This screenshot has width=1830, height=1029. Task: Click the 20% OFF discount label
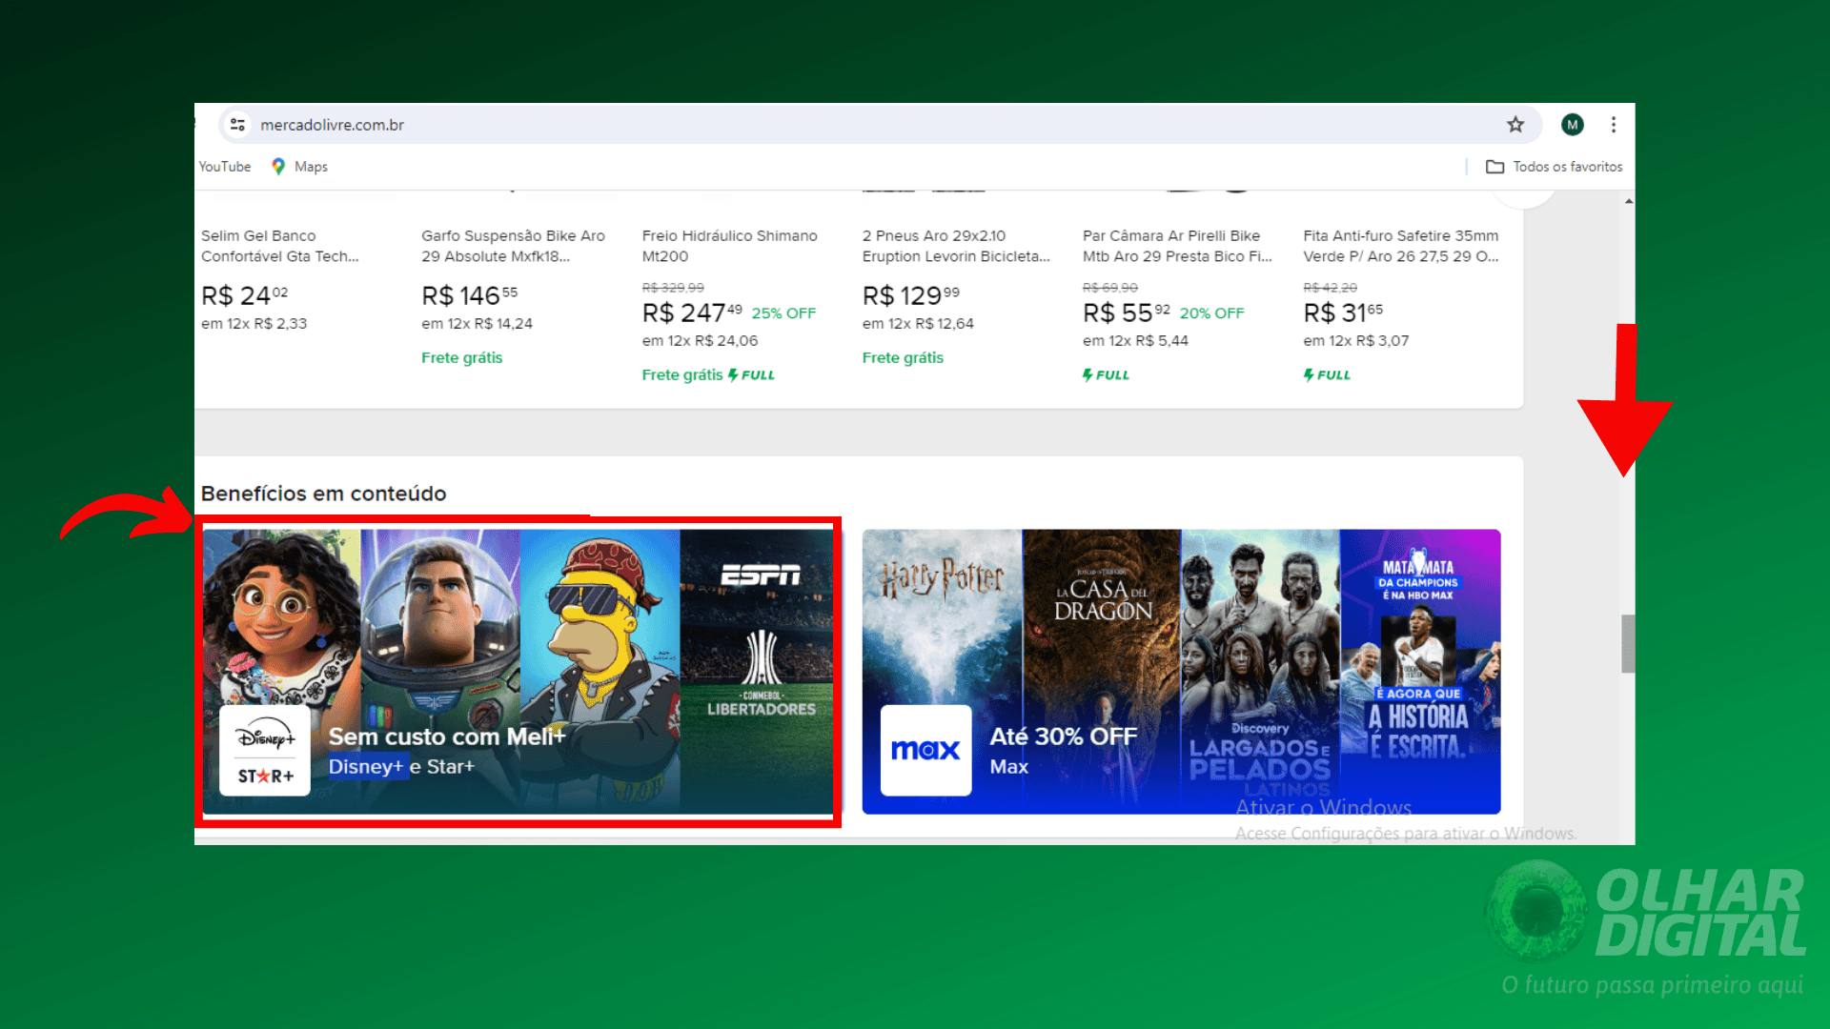pyautogui.click(x=1211, y=313)
